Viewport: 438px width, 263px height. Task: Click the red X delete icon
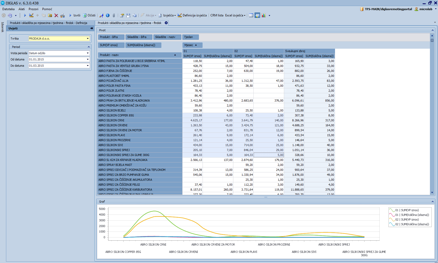click(56, 16)
